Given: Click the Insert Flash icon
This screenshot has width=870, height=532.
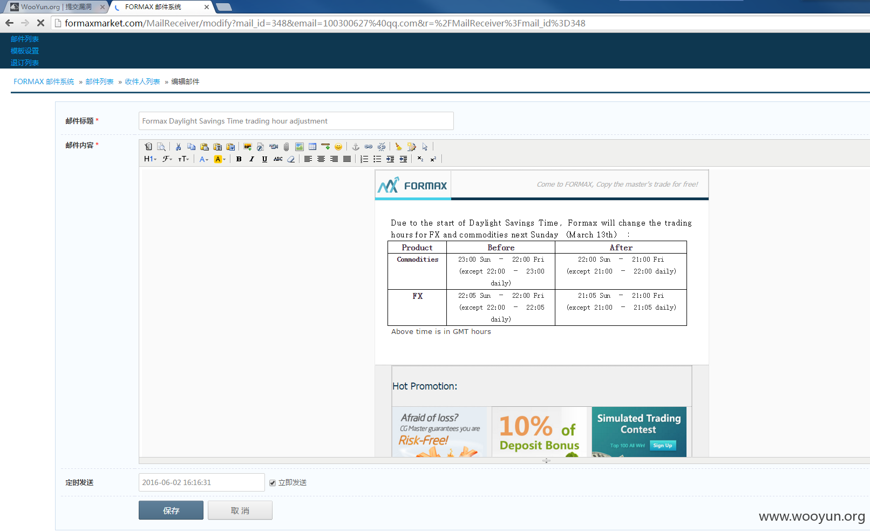Looking at the screenshot, I should (x=261, y=147).
